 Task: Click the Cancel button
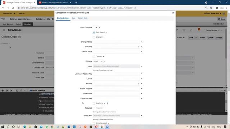coord(211,38)
